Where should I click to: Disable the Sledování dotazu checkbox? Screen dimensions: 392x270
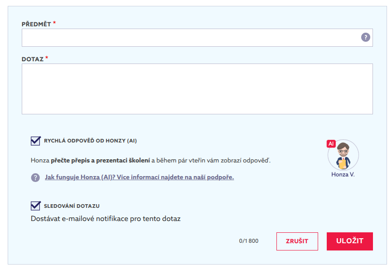tap(35, 206)
